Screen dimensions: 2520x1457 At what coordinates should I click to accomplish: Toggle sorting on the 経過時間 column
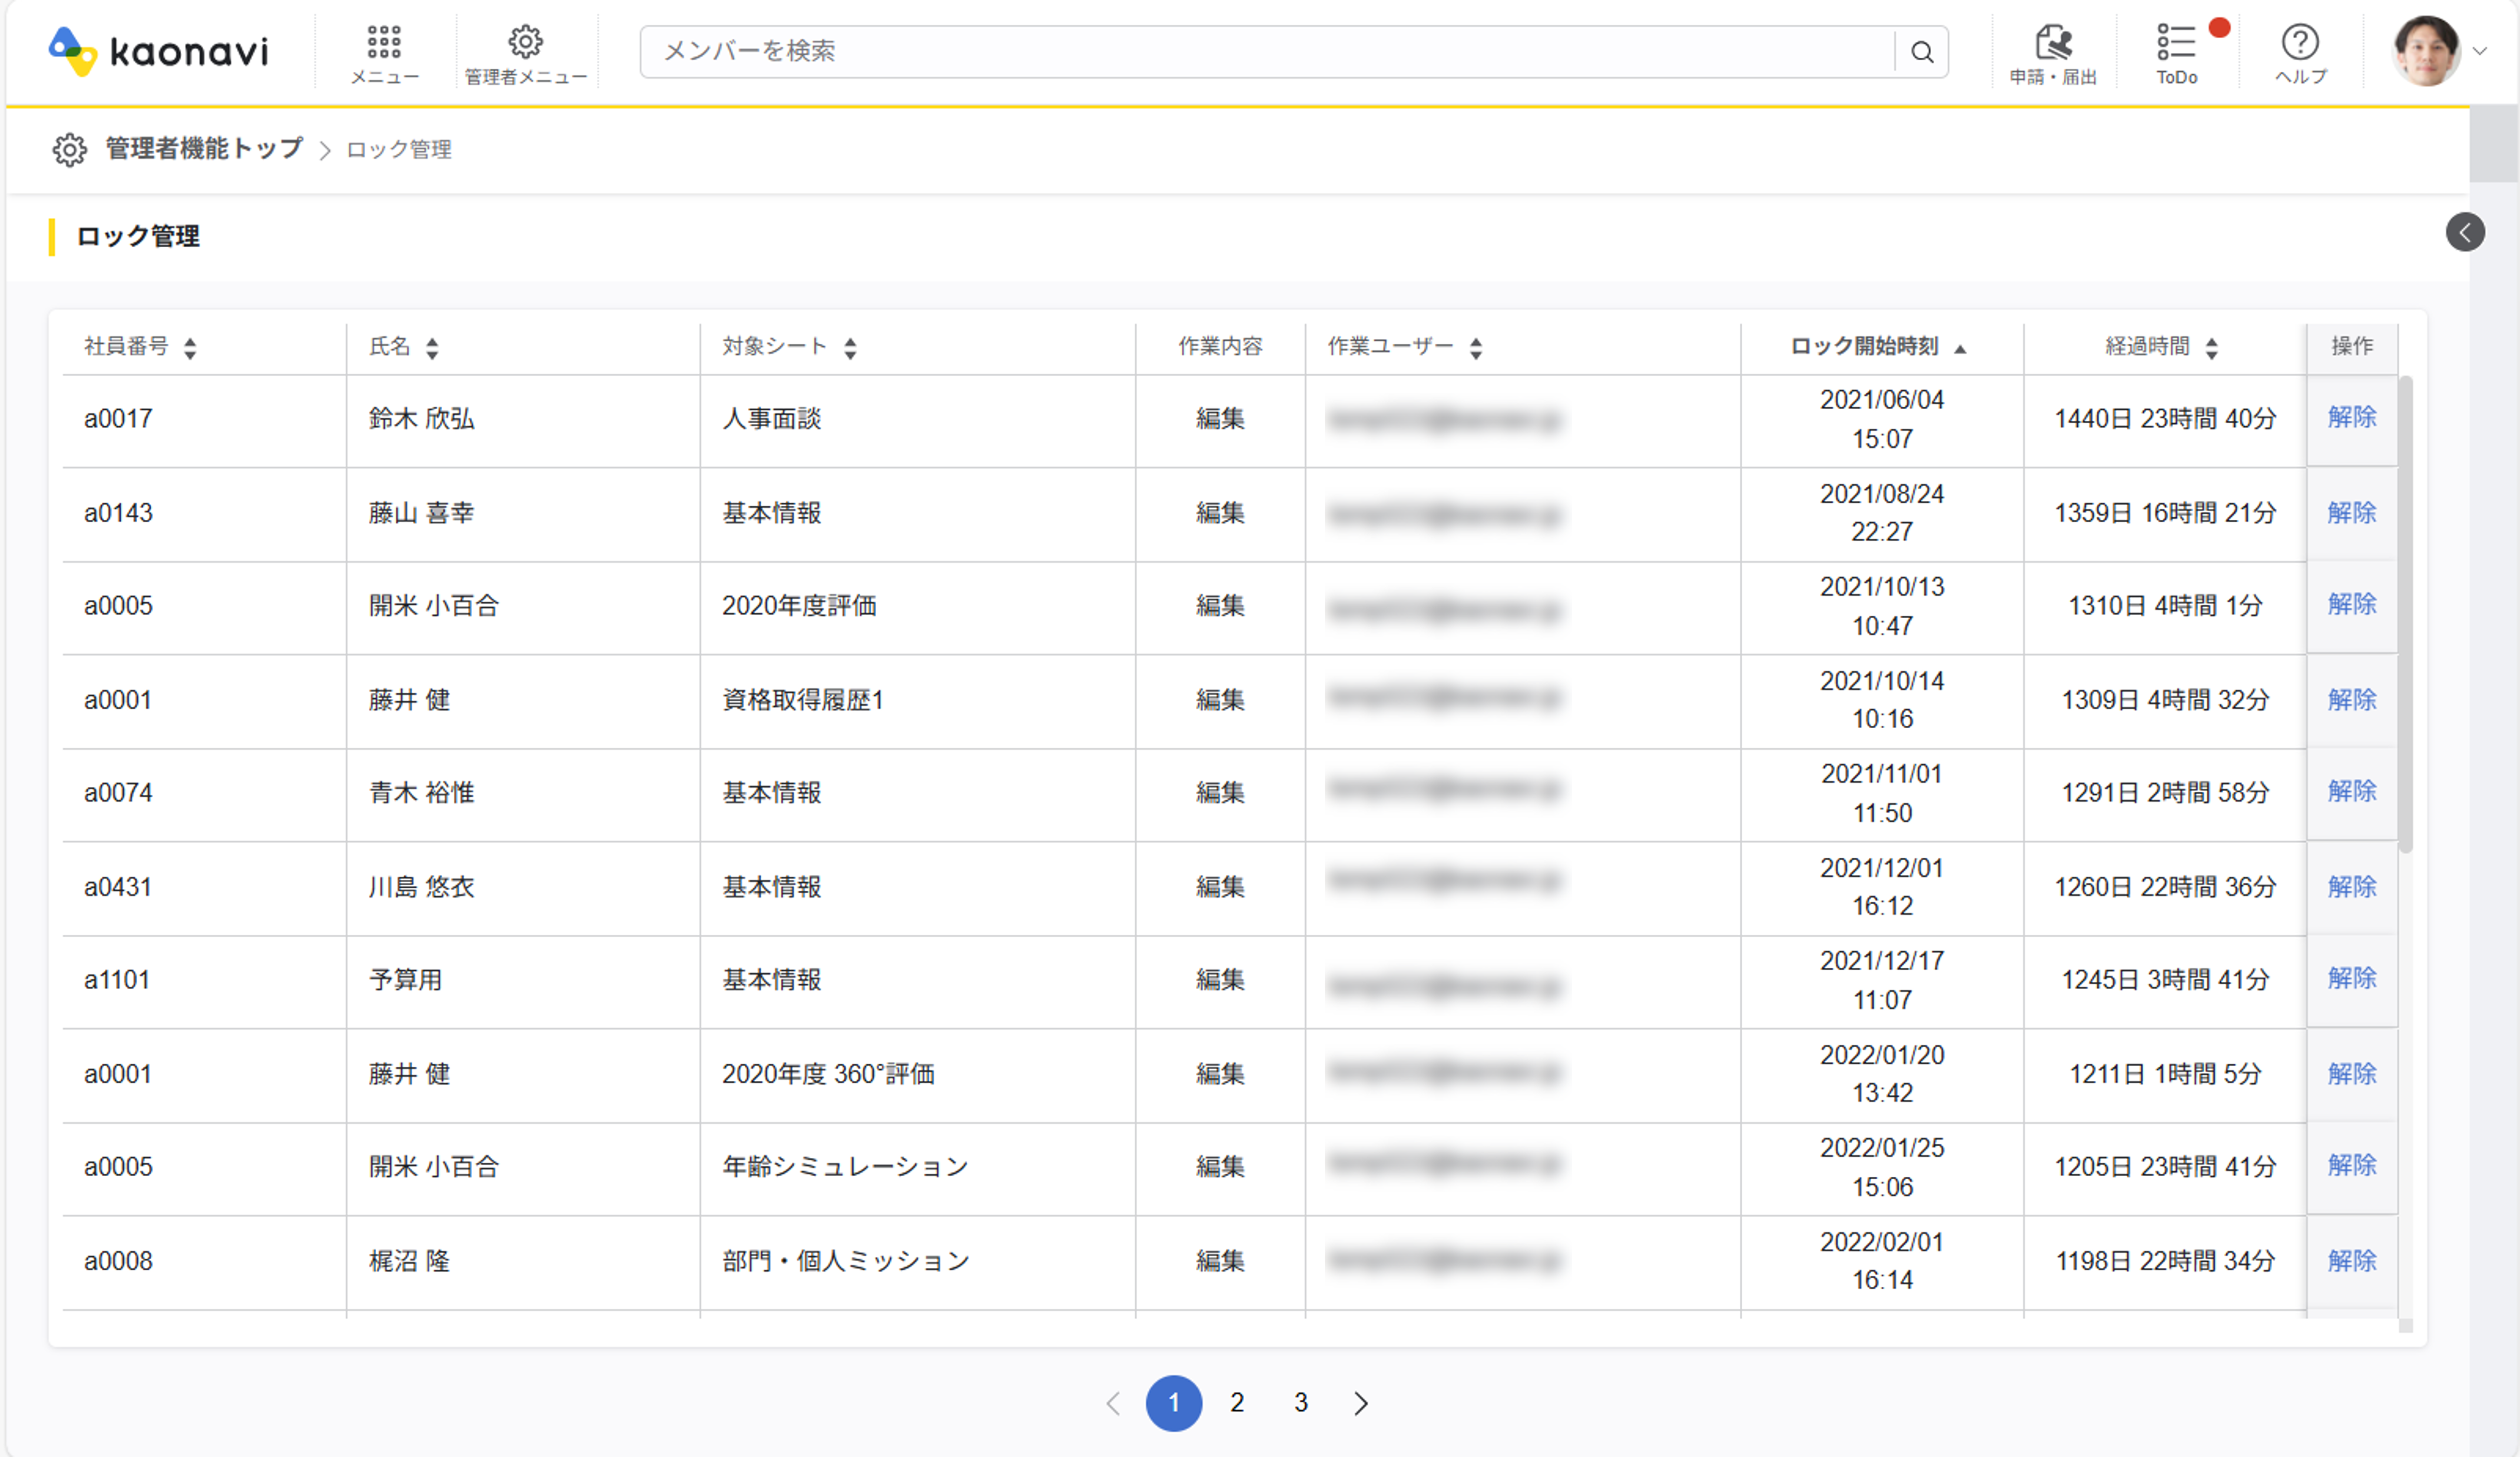[2213, 347]
